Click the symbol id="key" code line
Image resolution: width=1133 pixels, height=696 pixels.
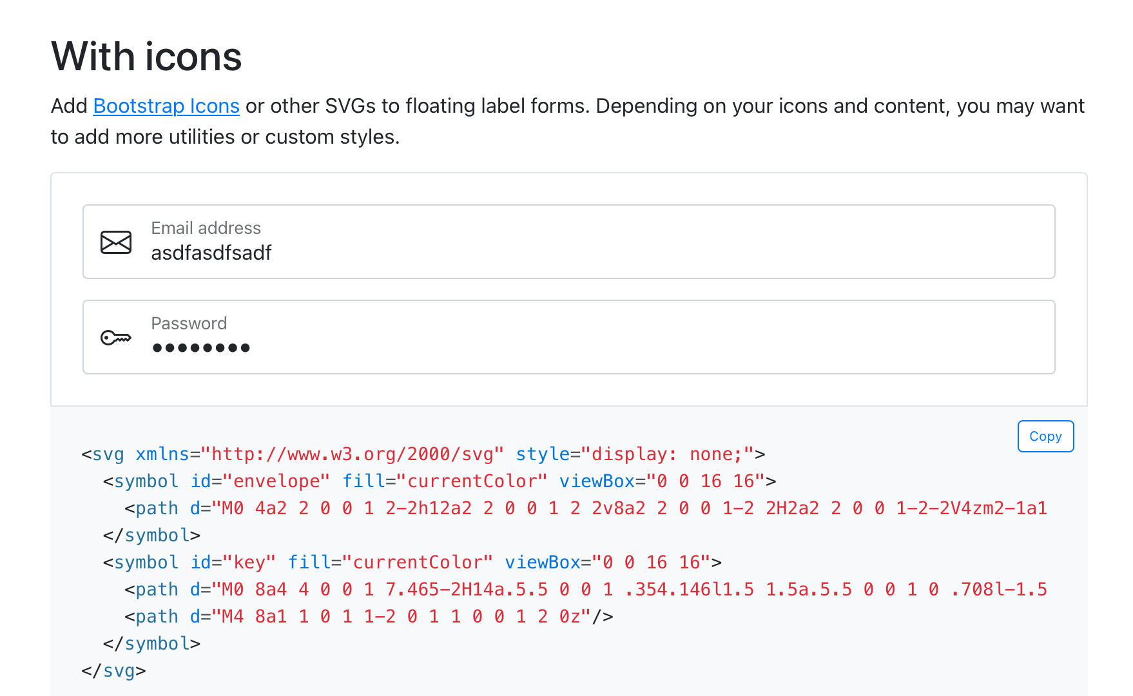pyautogui.click(x=412, y=563)
